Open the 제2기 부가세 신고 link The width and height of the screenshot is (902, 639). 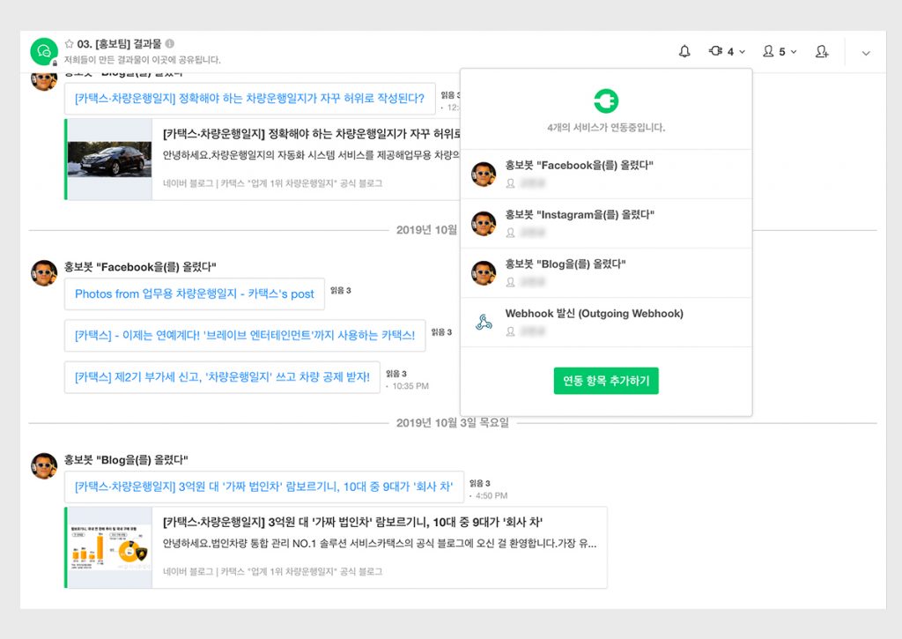click(x=222, y=377)
